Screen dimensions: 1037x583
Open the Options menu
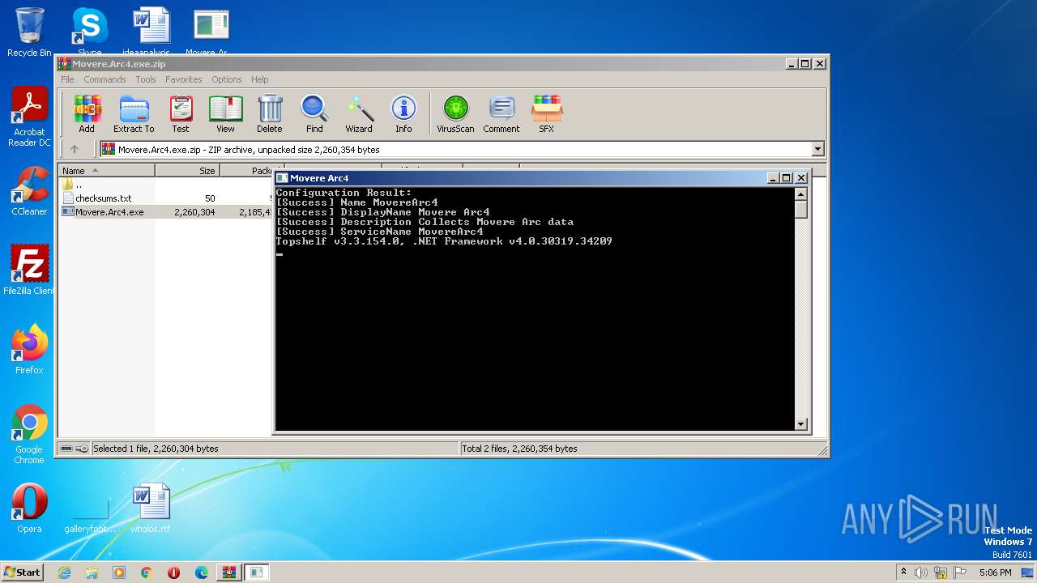click(227, 79)
